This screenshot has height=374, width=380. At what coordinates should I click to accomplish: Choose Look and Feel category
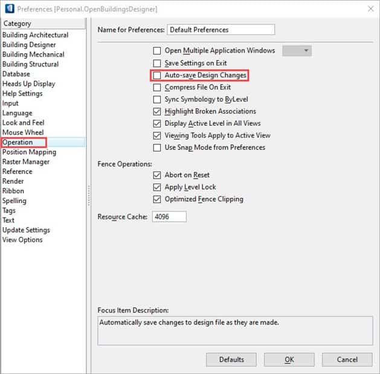(x=24, y=123)
